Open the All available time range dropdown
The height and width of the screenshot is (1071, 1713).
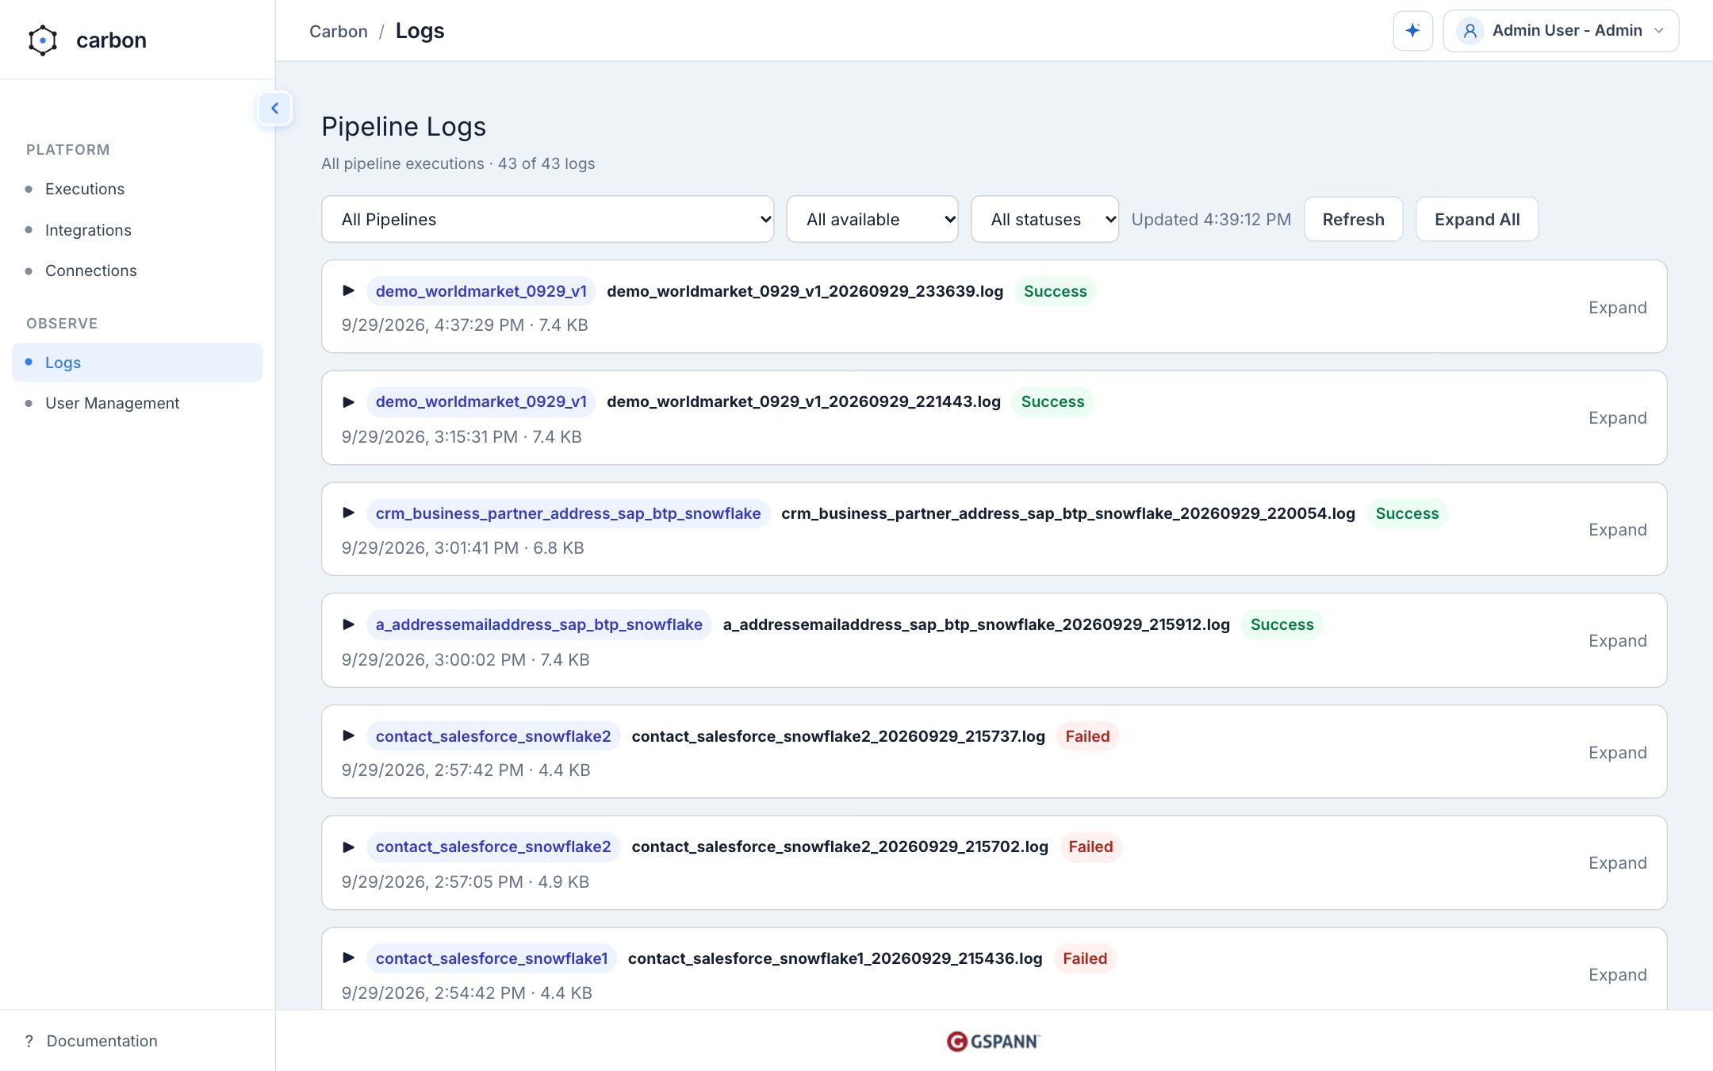872,219
